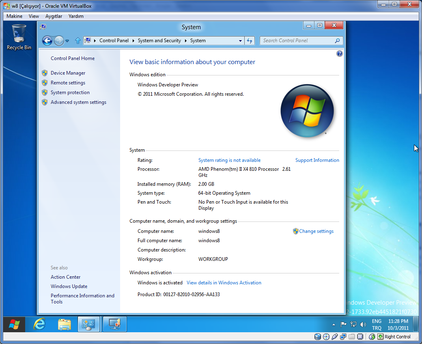
Task: Open Internet Explorer from the taskbar
Action: click(39, 324)
